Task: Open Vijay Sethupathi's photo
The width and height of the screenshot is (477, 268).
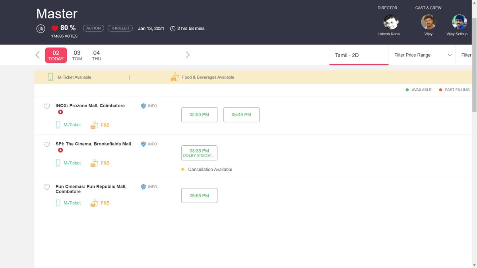Action: [x=460, y=22]
